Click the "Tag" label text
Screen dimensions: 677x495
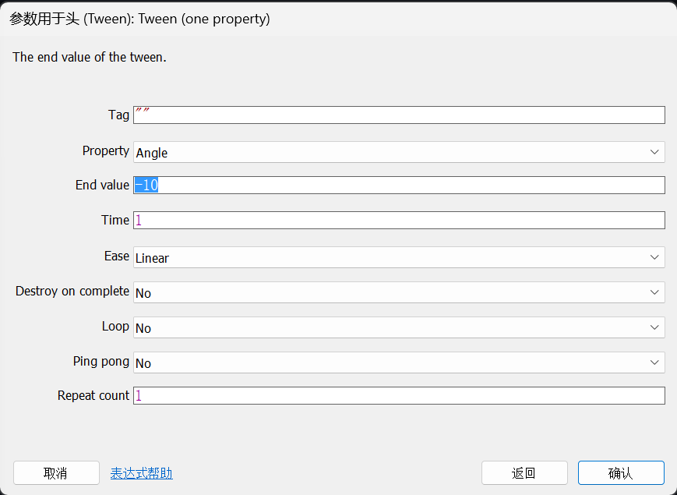click(x=118, y=115)
